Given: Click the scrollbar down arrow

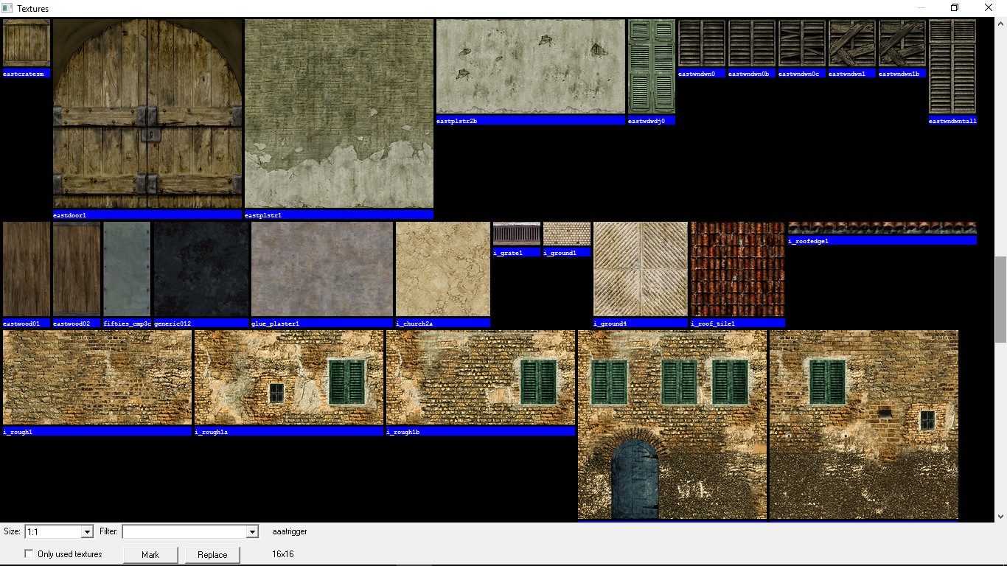Looking at the screenshot, I should [1000, 517].
